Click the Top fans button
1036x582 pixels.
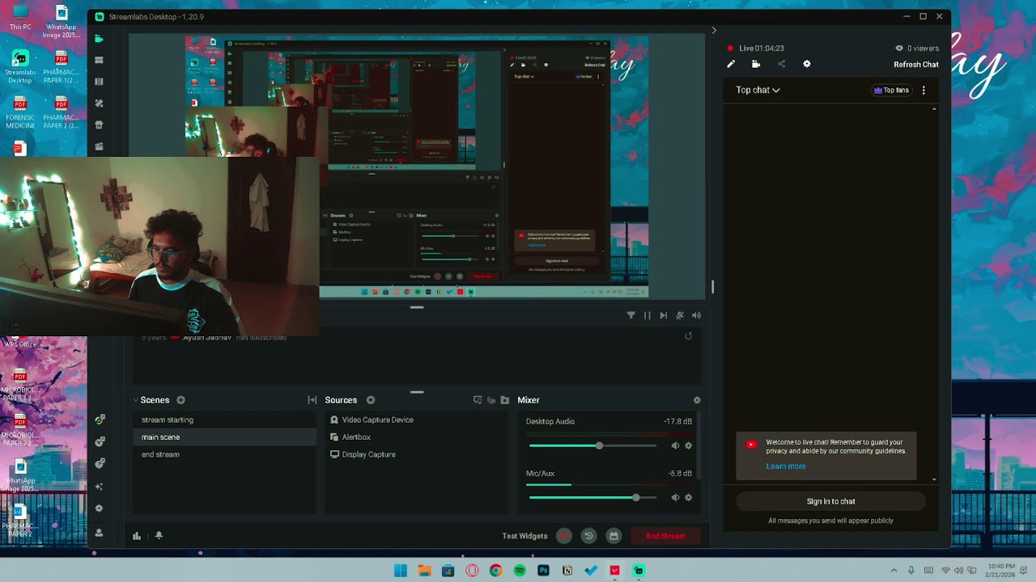(891, 91)
